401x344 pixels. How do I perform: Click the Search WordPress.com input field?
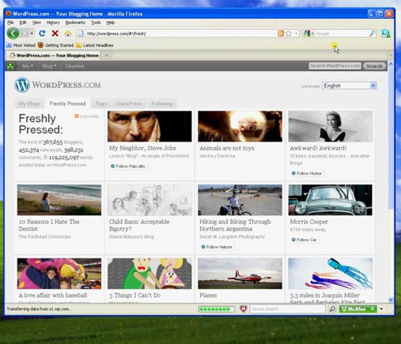pyautogui.click(x=335, y=66)
